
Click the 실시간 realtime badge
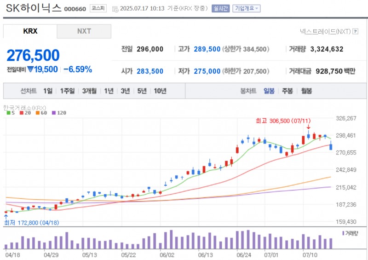coord(220,8)
